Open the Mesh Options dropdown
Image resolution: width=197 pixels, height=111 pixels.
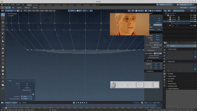coord(184,7)
